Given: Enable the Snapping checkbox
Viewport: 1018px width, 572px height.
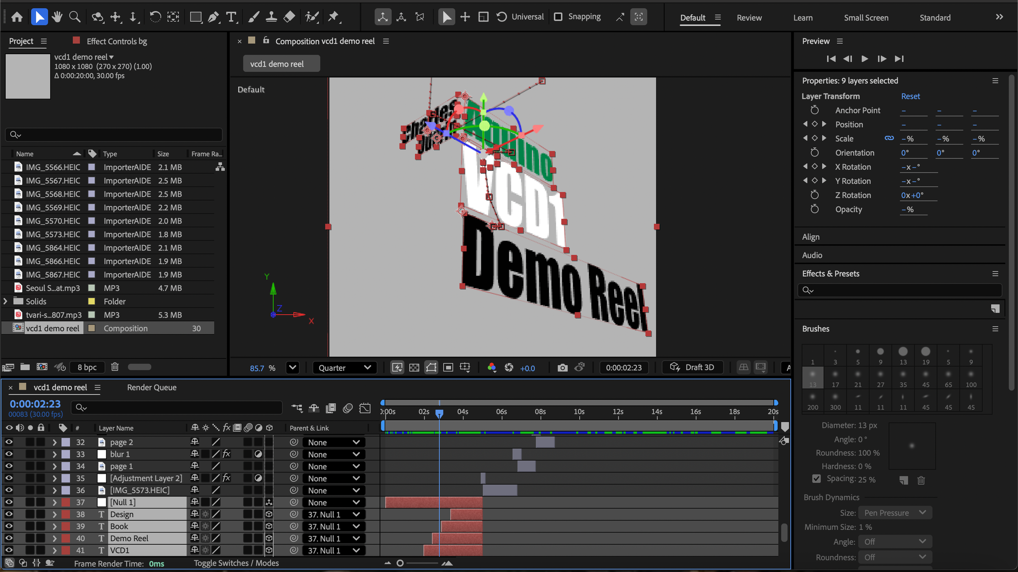Looking at the screenshot, I should click(x=558, y=17).
